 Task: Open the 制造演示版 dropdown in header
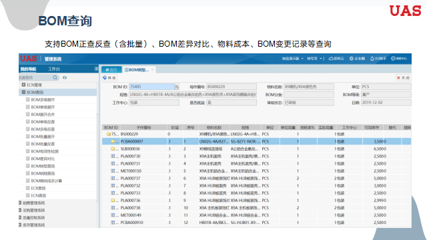[x=292, y=59]
